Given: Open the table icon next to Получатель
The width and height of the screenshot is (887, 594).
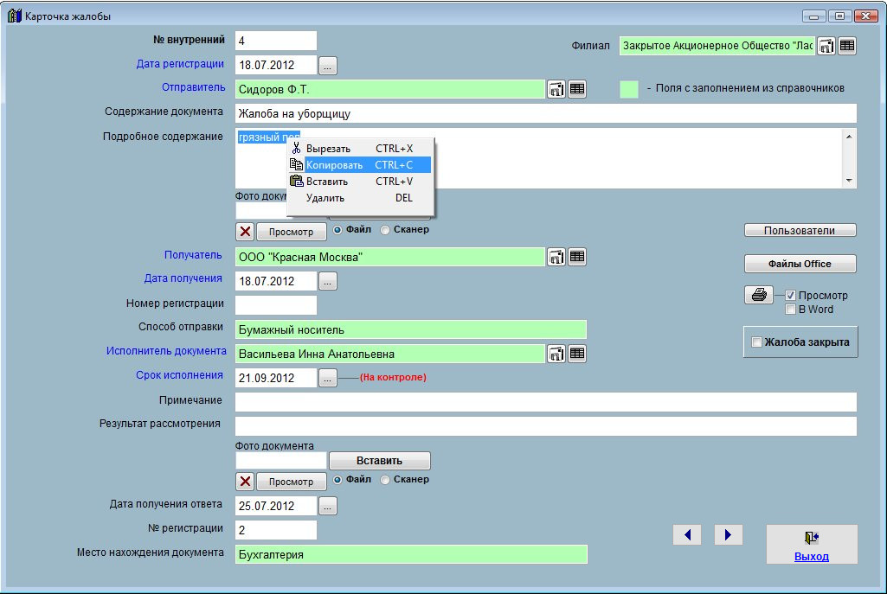Looking at the screenshot, I should point(577,257).
